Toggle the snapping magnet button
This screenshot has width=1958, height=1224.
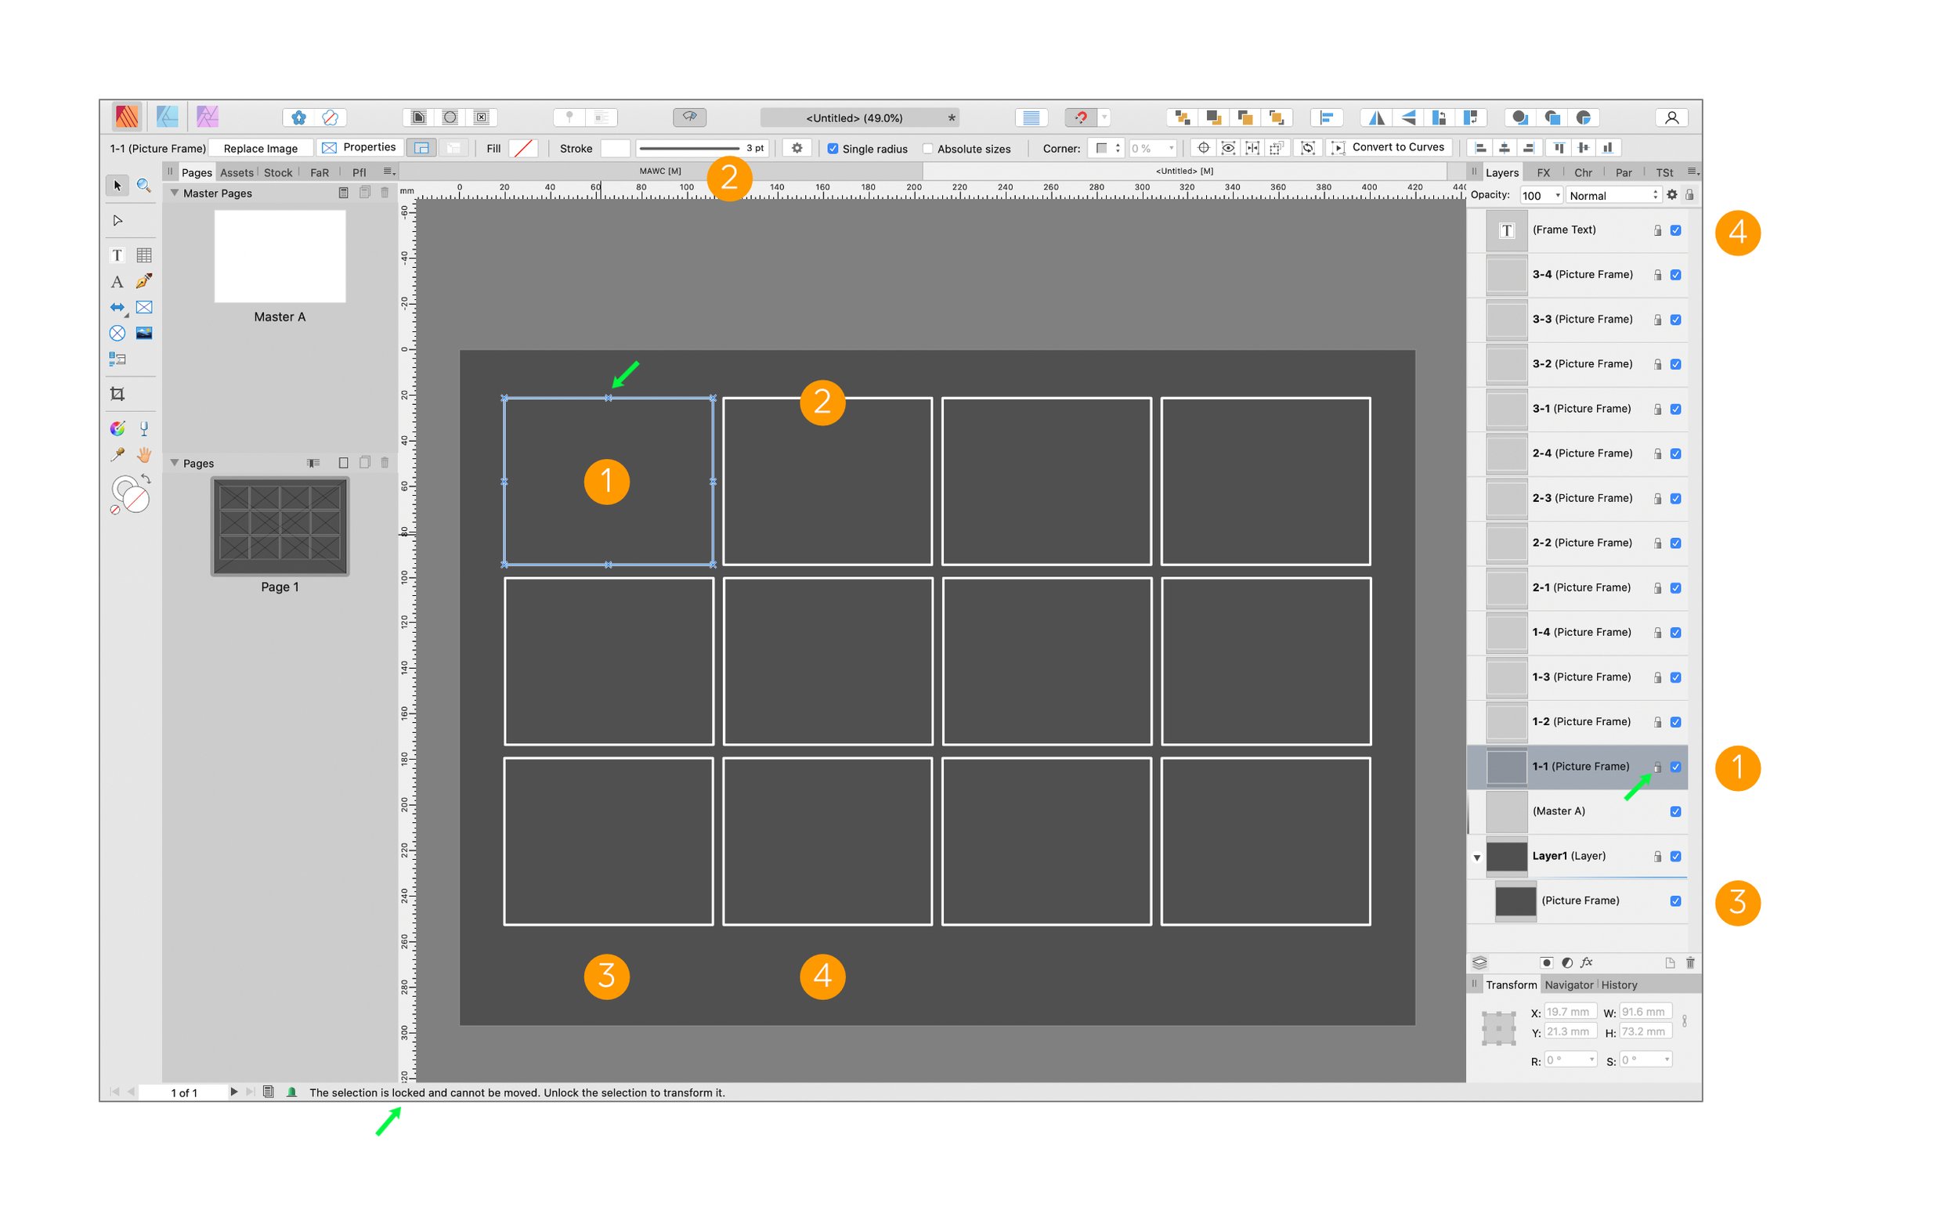[x=1082, y=117]
